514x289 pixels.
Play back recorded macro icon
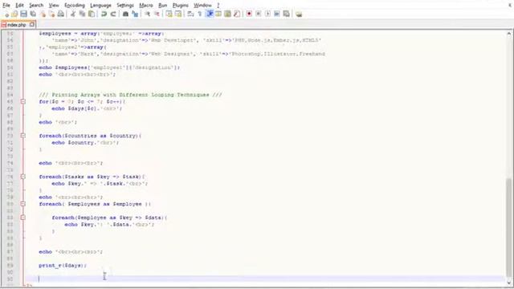267,14
